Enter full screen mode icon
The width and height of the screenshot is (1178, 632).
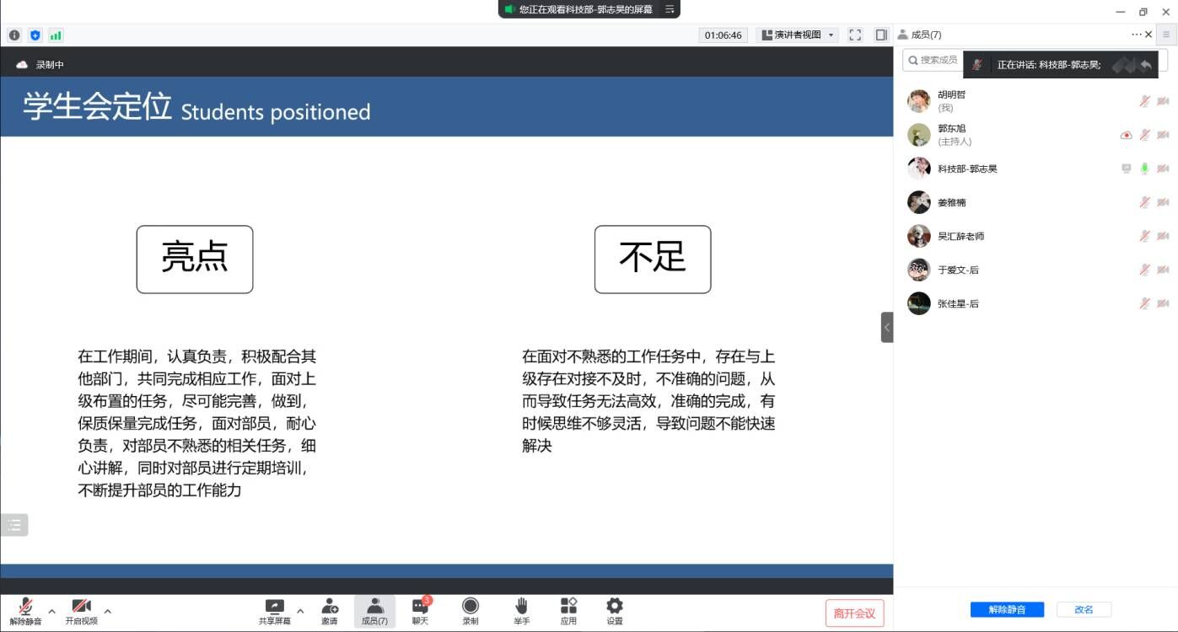(x=855, y=35)
